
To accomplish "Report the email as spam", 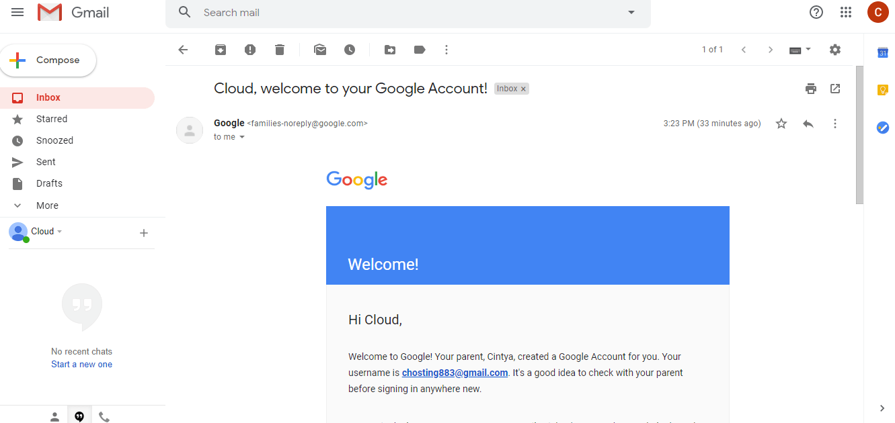I will tap(250, 50).
